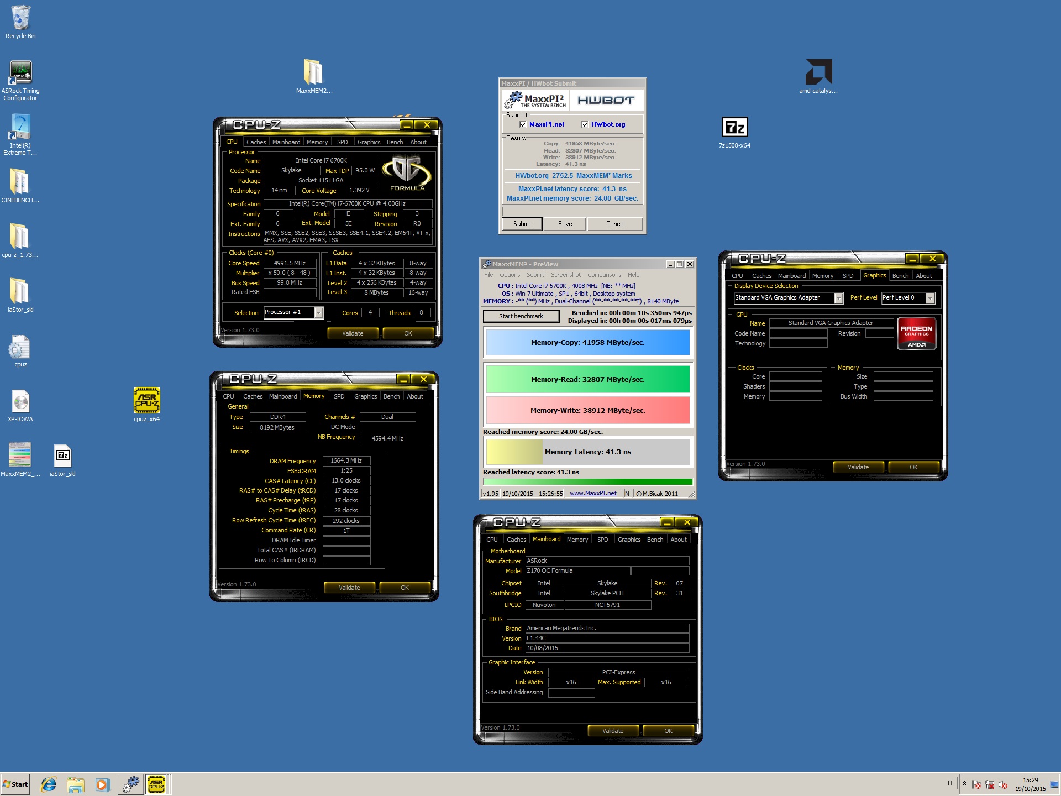
Task: Open the Screenshot menu in MaxxMEM
Action: [566, 275]
